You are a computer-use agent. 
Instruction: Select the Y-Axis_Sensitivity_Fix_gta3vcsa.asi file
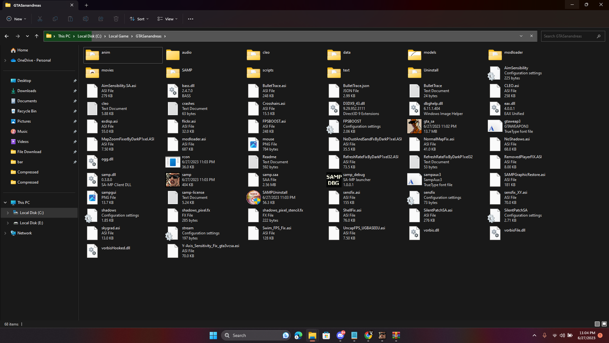203,251
